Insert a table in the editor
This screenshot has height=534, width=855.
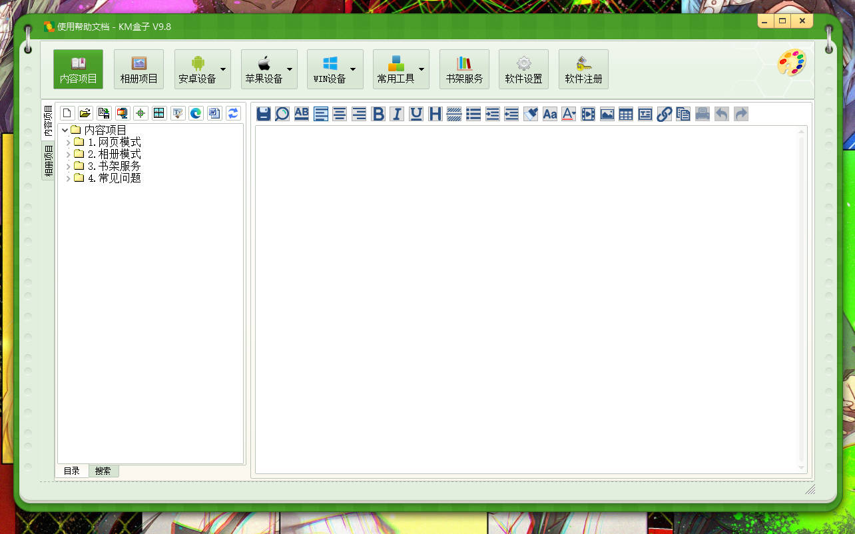626,114
